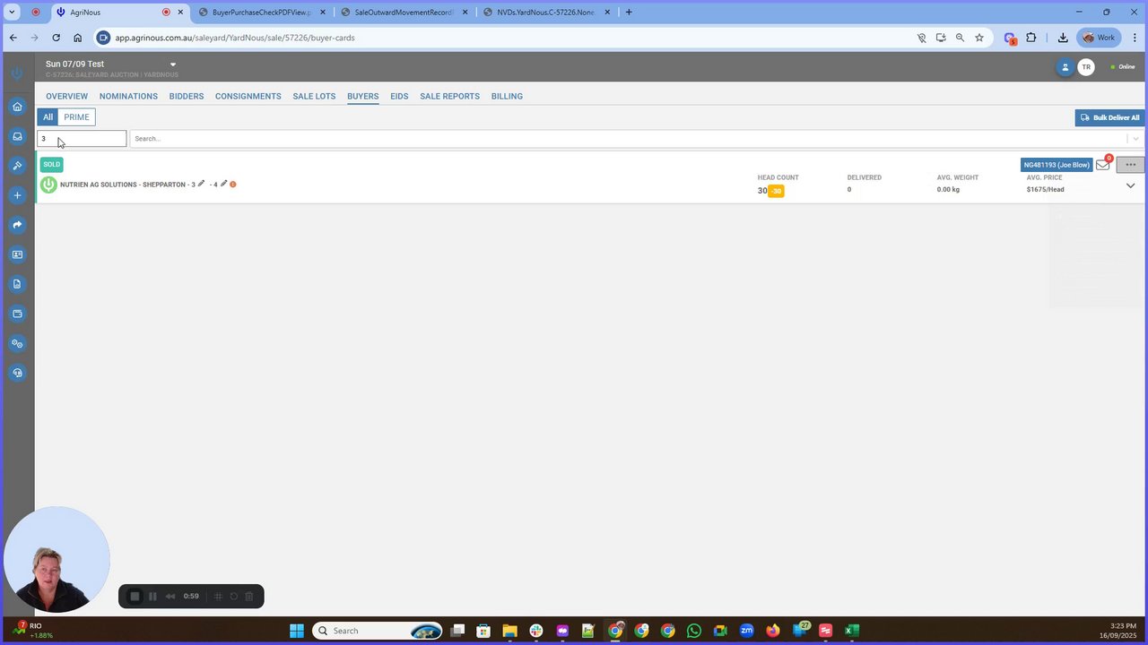This screenshot has width=1148, height=645.
Task: Open the search field dropdown chevron
Action: point(1135,139)
